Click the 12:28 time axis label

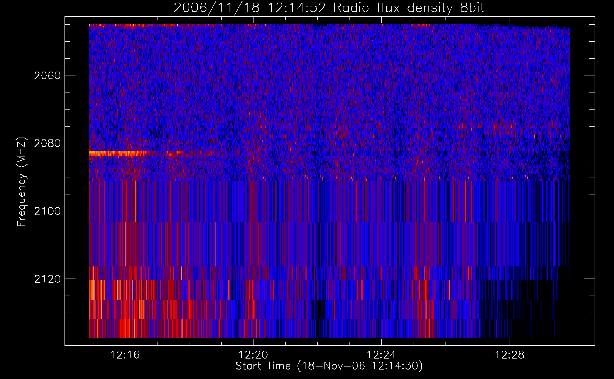tap(510, 355)
